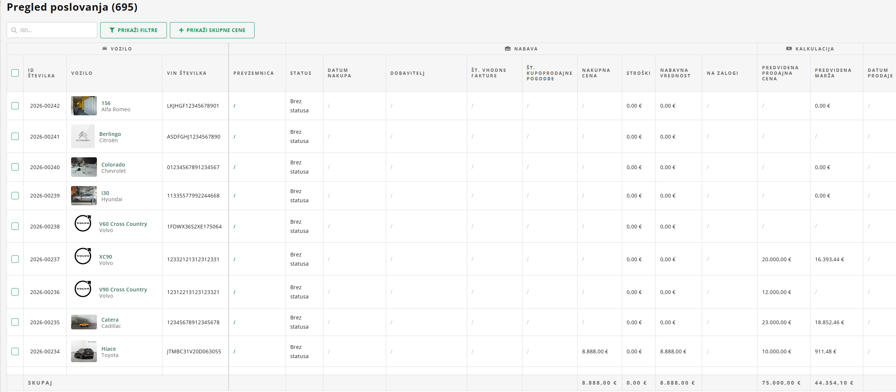The height and width of the screenshot is (392, 896).
Task: Click VIN LKJHGF12345678901
Action: tap(193, 106)
